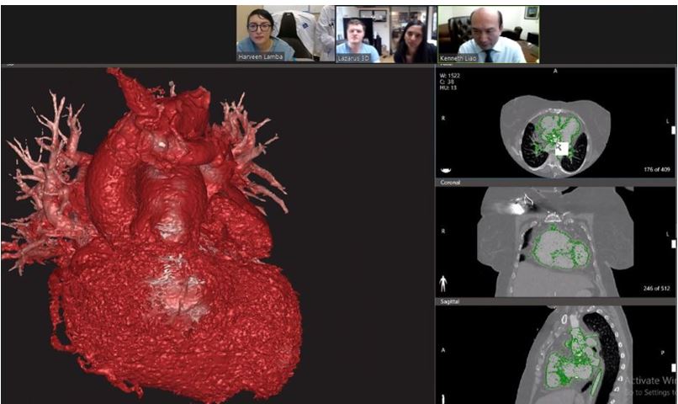Viewport: 678px width, 404px height.
Task: Select the Lazarus 3D video thumbnail
Action: (386, 35)
